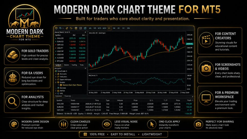
Task: Click the Scripts icon in Navigator
Action: pos(58,82)
